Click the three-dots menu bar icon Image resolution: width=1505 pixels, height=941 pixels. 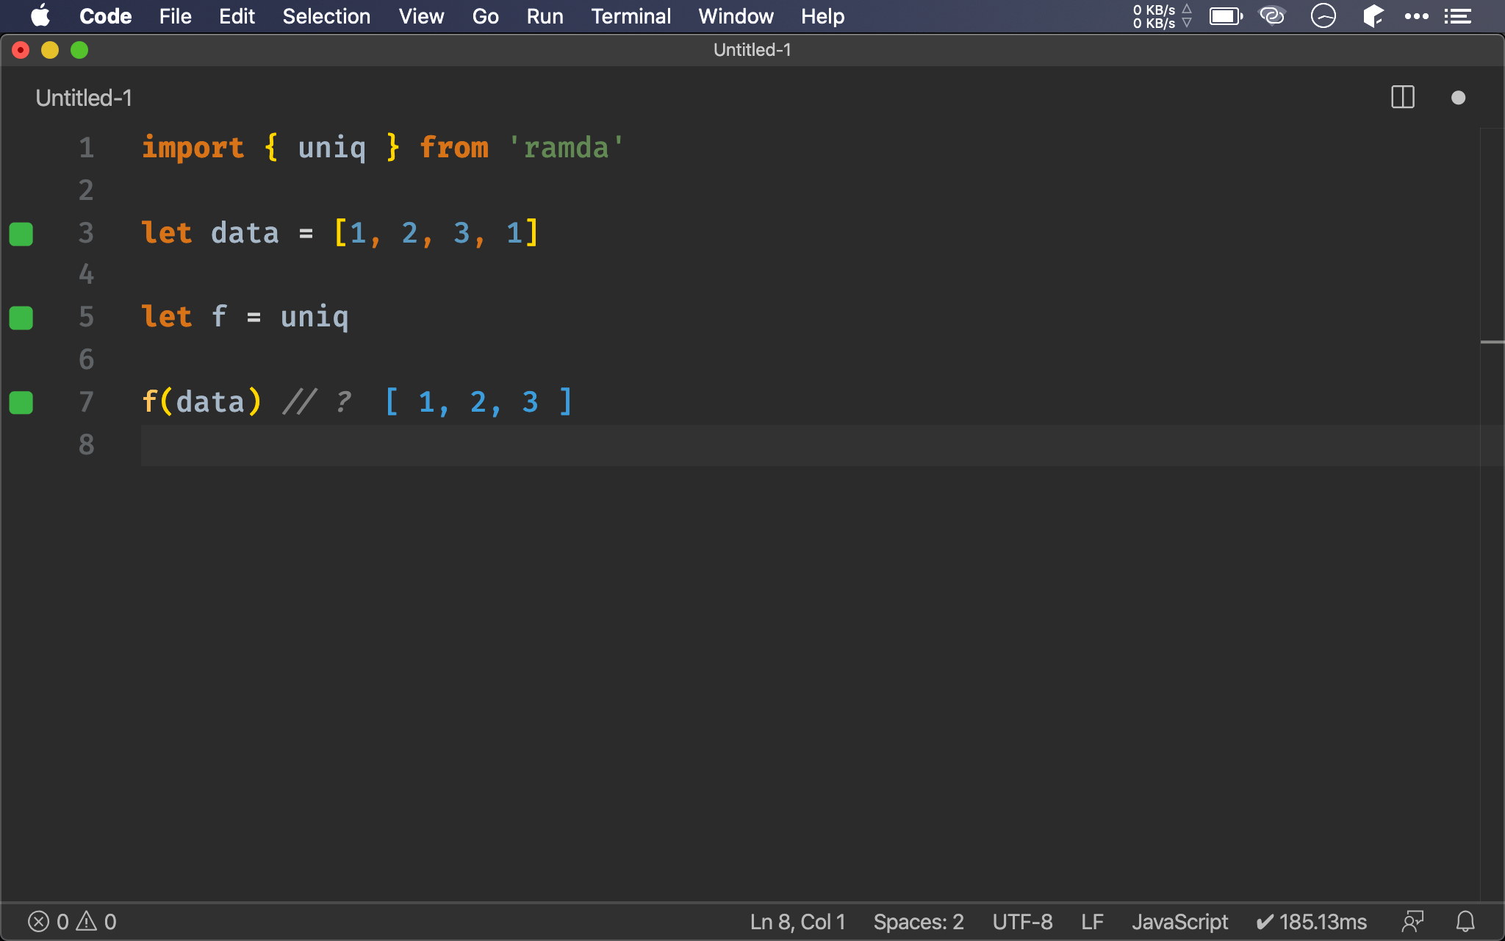[1416, 16]
